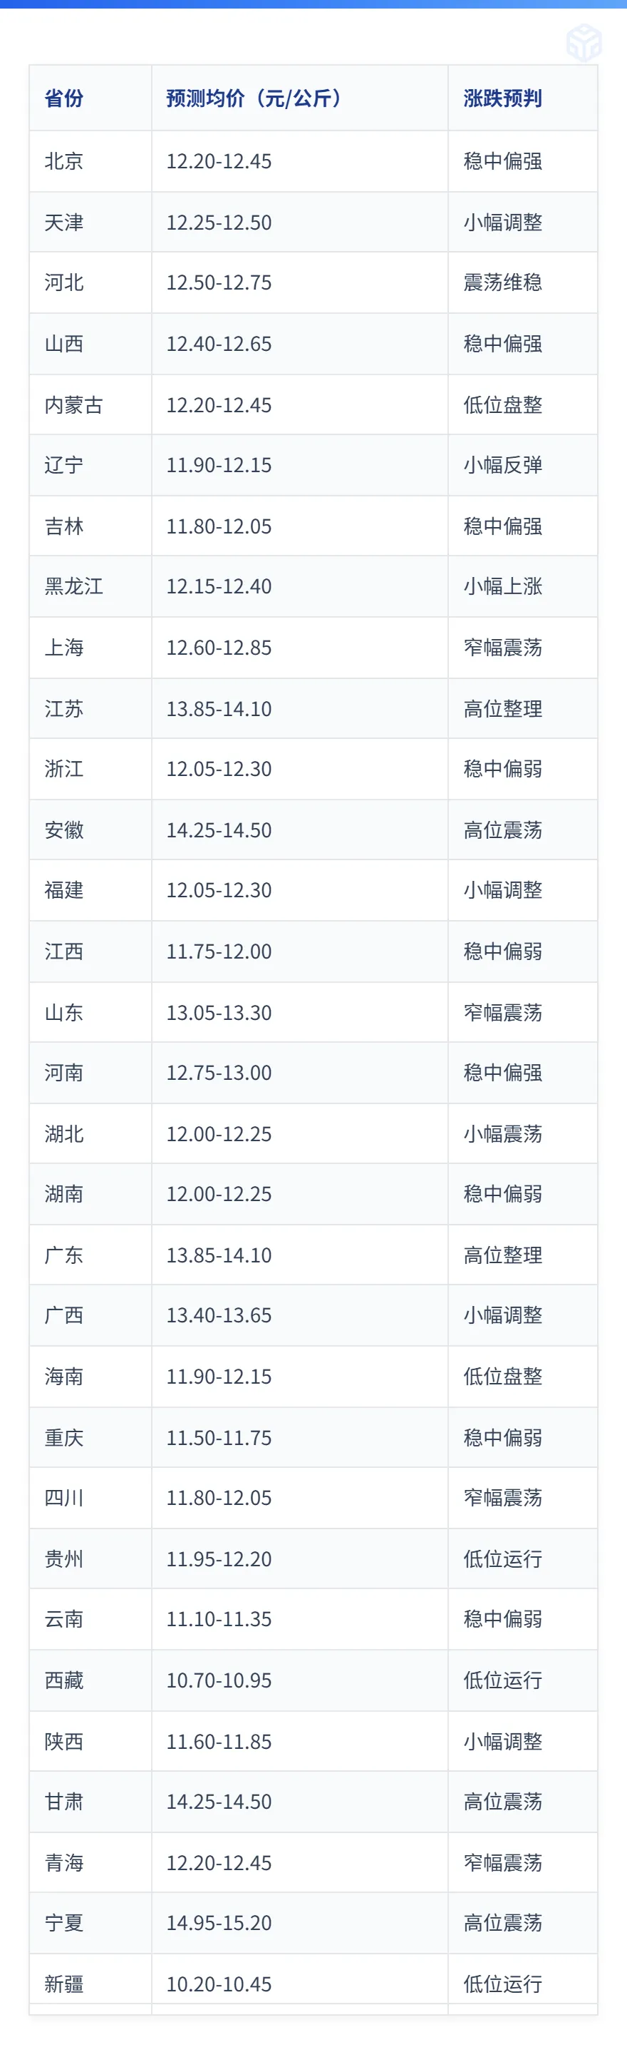Click the 小幅反弹 forecast for 辽宁
Viewport: 627px width, 2067px height.
point(503,465)
